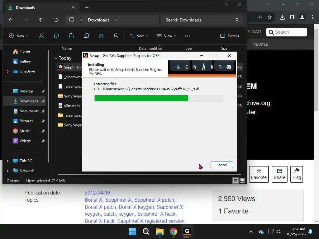Delete the selected file

coord(116,36)
